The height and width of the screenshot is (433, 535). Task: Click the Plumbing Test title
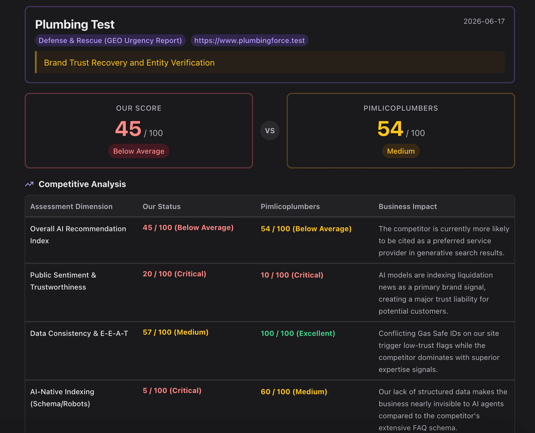point(75,24)
